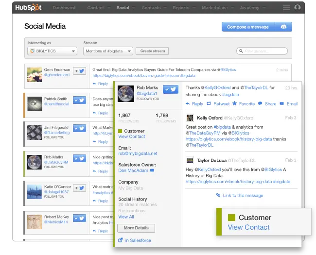Expand the Academy menu arrow
316x255 pixels.
pos(264,8)
